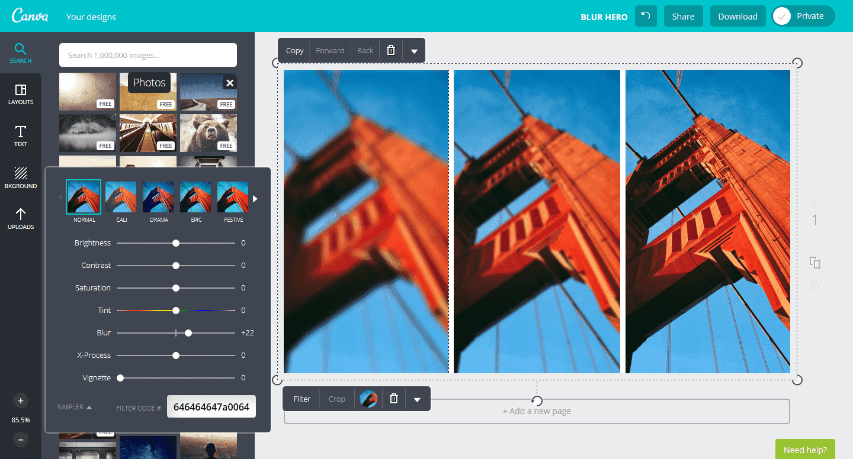This screenshot has width=853, height=459.
Task: Choose Crop in the image toolbar
Action: coord(336,399)
